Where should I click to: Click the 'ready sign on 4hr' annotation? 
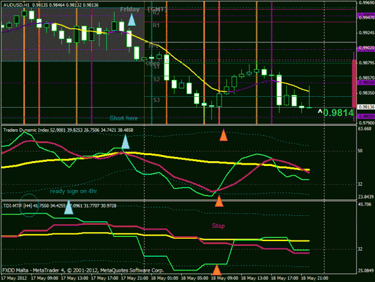(73, 191)
